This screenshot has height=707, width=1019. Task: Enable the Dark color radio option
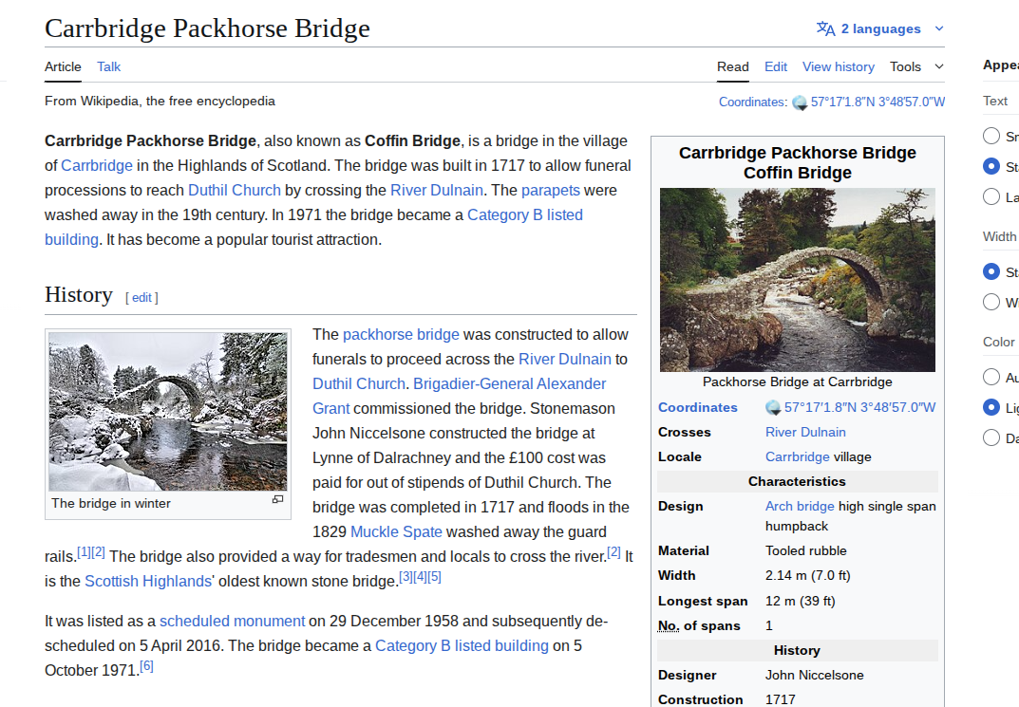coord(991,437)
